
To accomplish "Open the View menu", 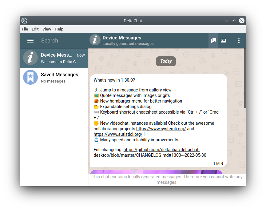I will tap(47, 29).
